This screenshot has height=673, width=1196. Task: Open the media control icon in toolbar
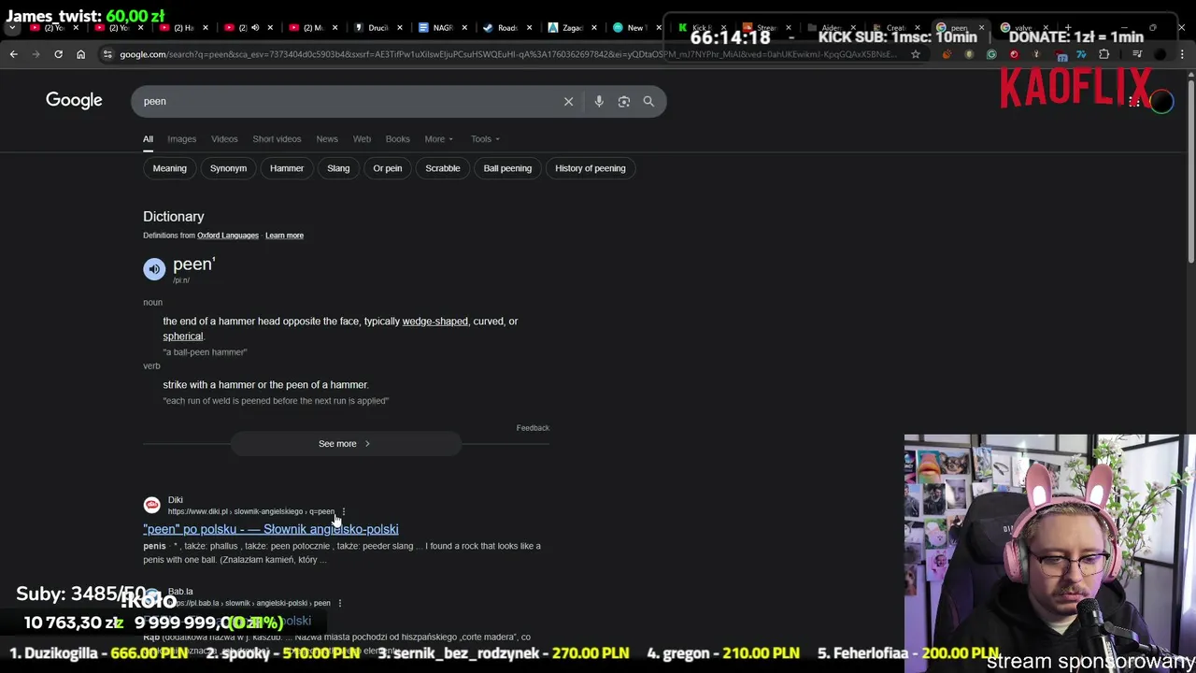(1137, 54)
